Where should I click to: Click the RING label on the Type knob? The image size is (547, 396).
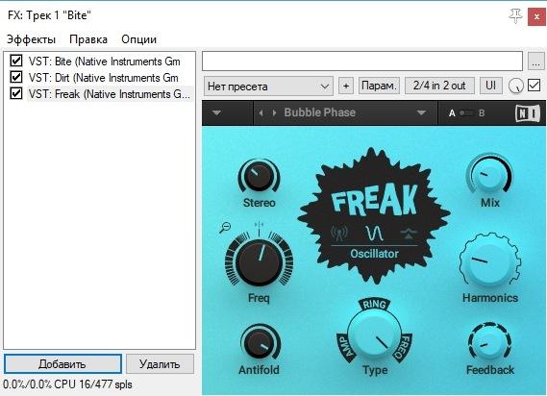(x=374, y=305)
